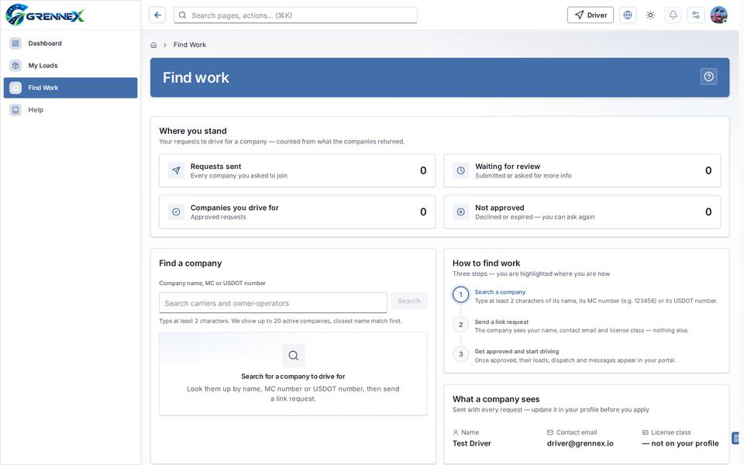Click the global search pages field
The image size is (744, 465).
[295, 15]
